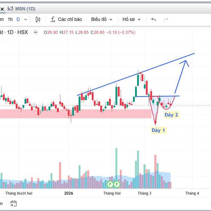Click the fx indicators icon
This screenshot has width=211, height=211.
pyautogui.click(x=53, y=19)
